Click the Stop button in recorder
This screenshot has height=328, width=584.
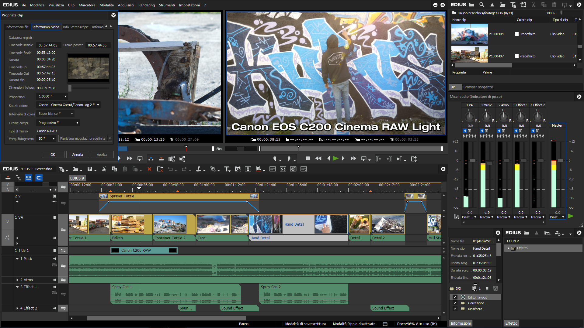click(308, 159)
